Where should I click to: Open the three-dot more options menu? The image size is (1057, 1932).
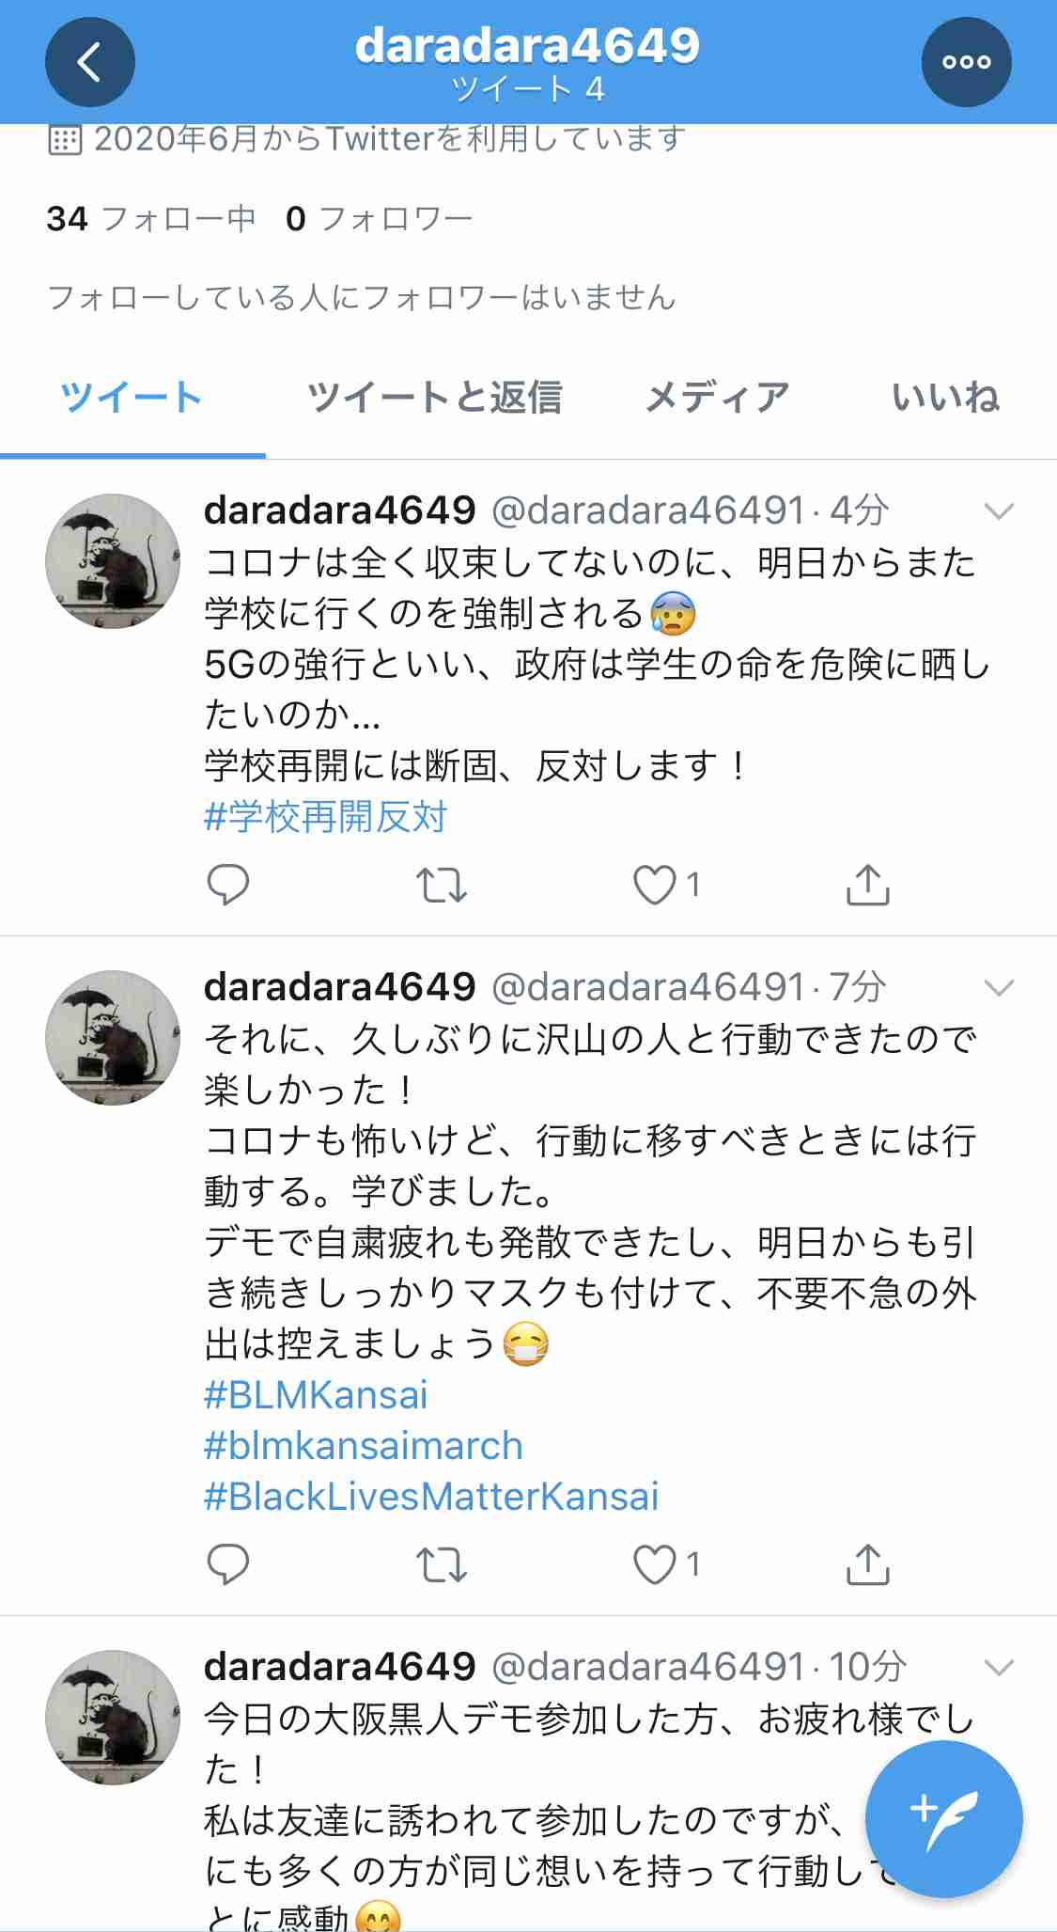pyautogui.click(x=967, y=62)
